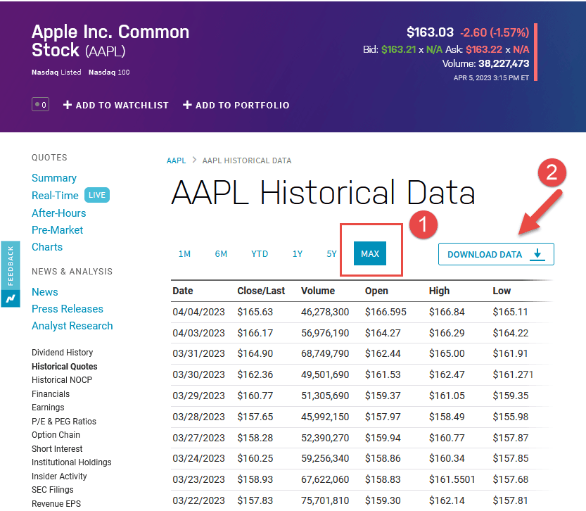The image size is (586, 511).
Task: Click the $161.05 high price cell
Action: (447, 396)
